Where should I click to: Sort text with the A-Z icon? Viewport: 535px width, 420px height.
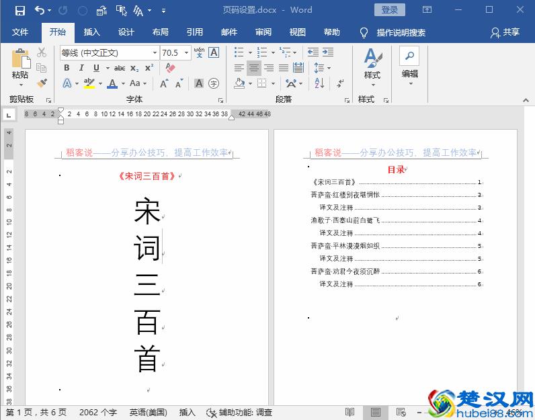[319, 83]
